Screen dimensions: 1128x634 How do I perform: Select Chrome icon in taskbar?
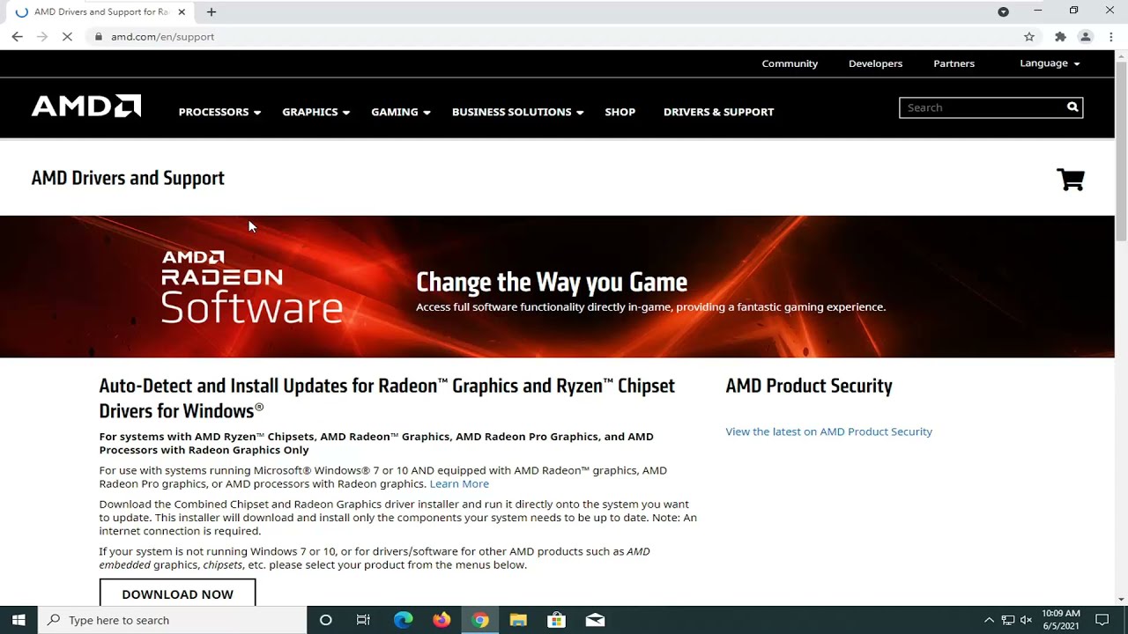pyautogui.click(x=480, y=620)
